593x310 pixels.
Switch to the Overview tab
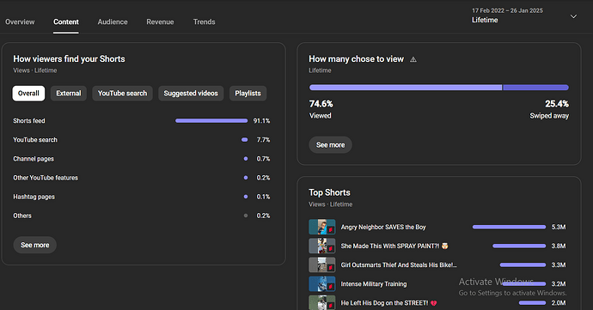(20, 22)
